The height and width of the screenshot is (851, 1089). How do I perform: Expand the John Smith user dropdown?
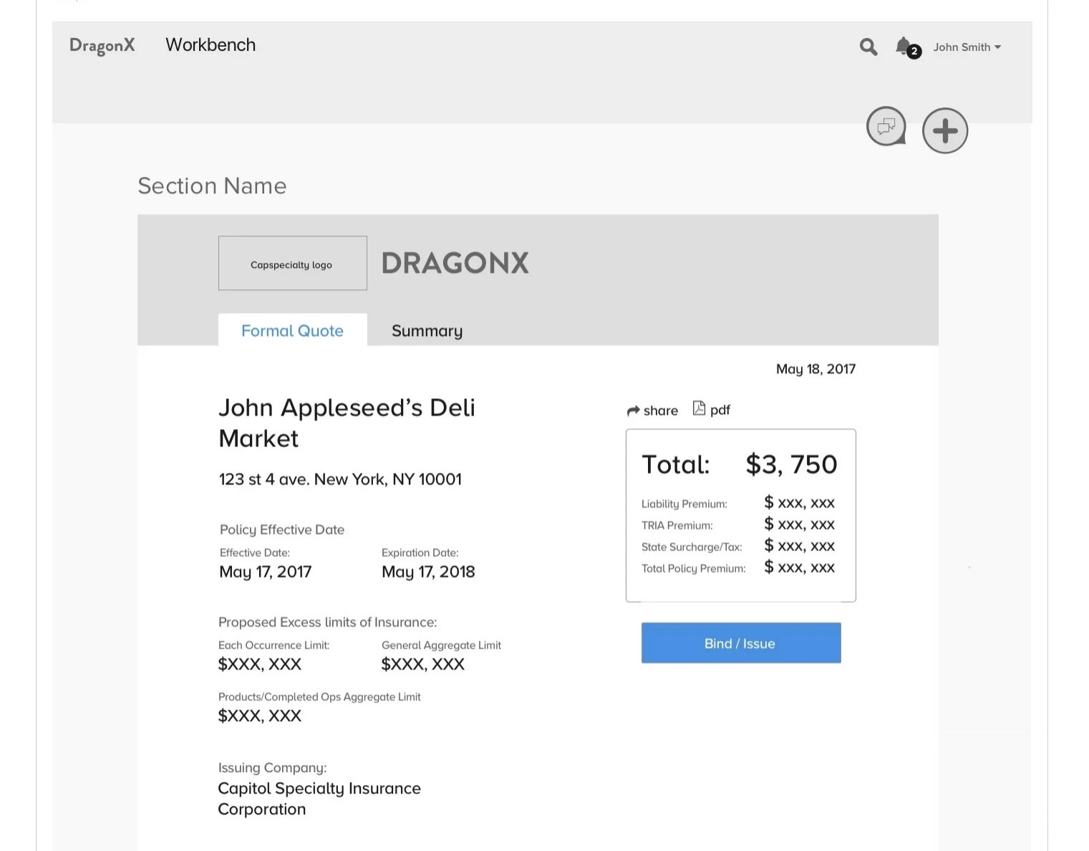tap(967, 47)
